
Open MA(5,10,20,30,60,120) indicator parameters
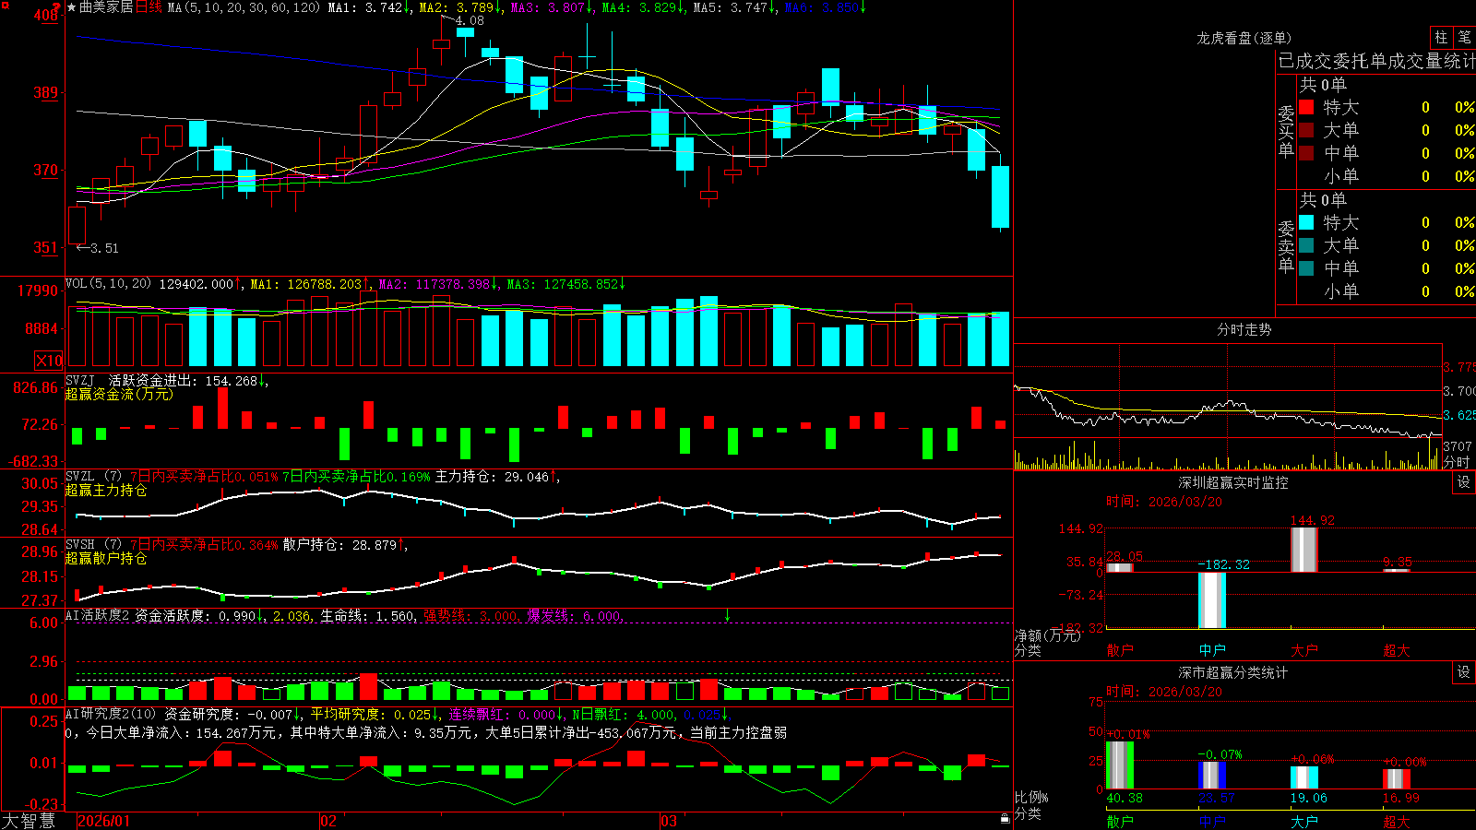pos(244,7)
